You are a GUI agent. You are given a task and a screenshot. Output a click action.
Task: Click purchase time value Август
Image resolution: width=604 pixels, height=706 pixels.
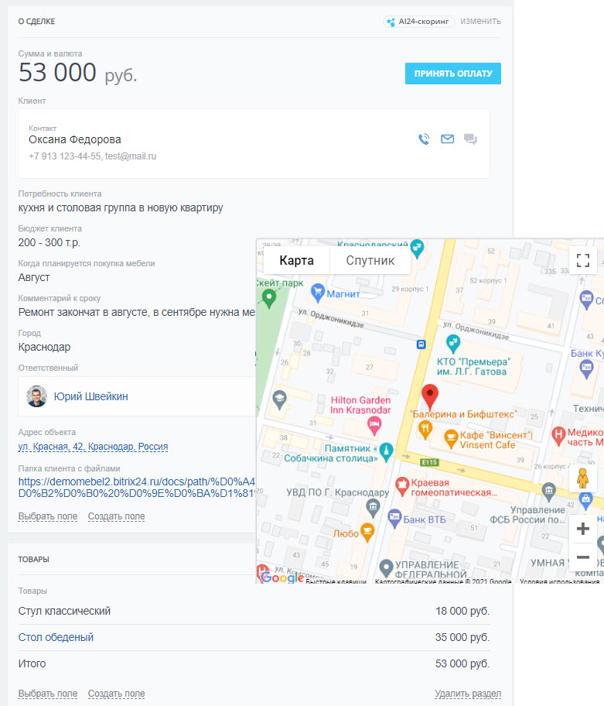(x=34, y=277)
